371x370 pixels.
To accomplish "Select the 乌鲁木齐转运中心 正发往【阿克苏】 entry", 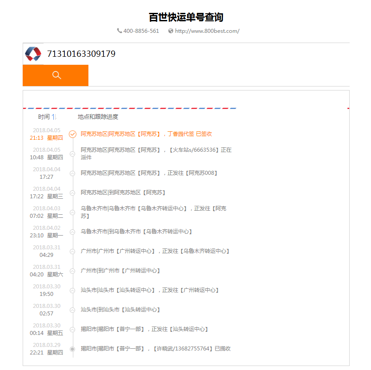I will coord(154,212).
